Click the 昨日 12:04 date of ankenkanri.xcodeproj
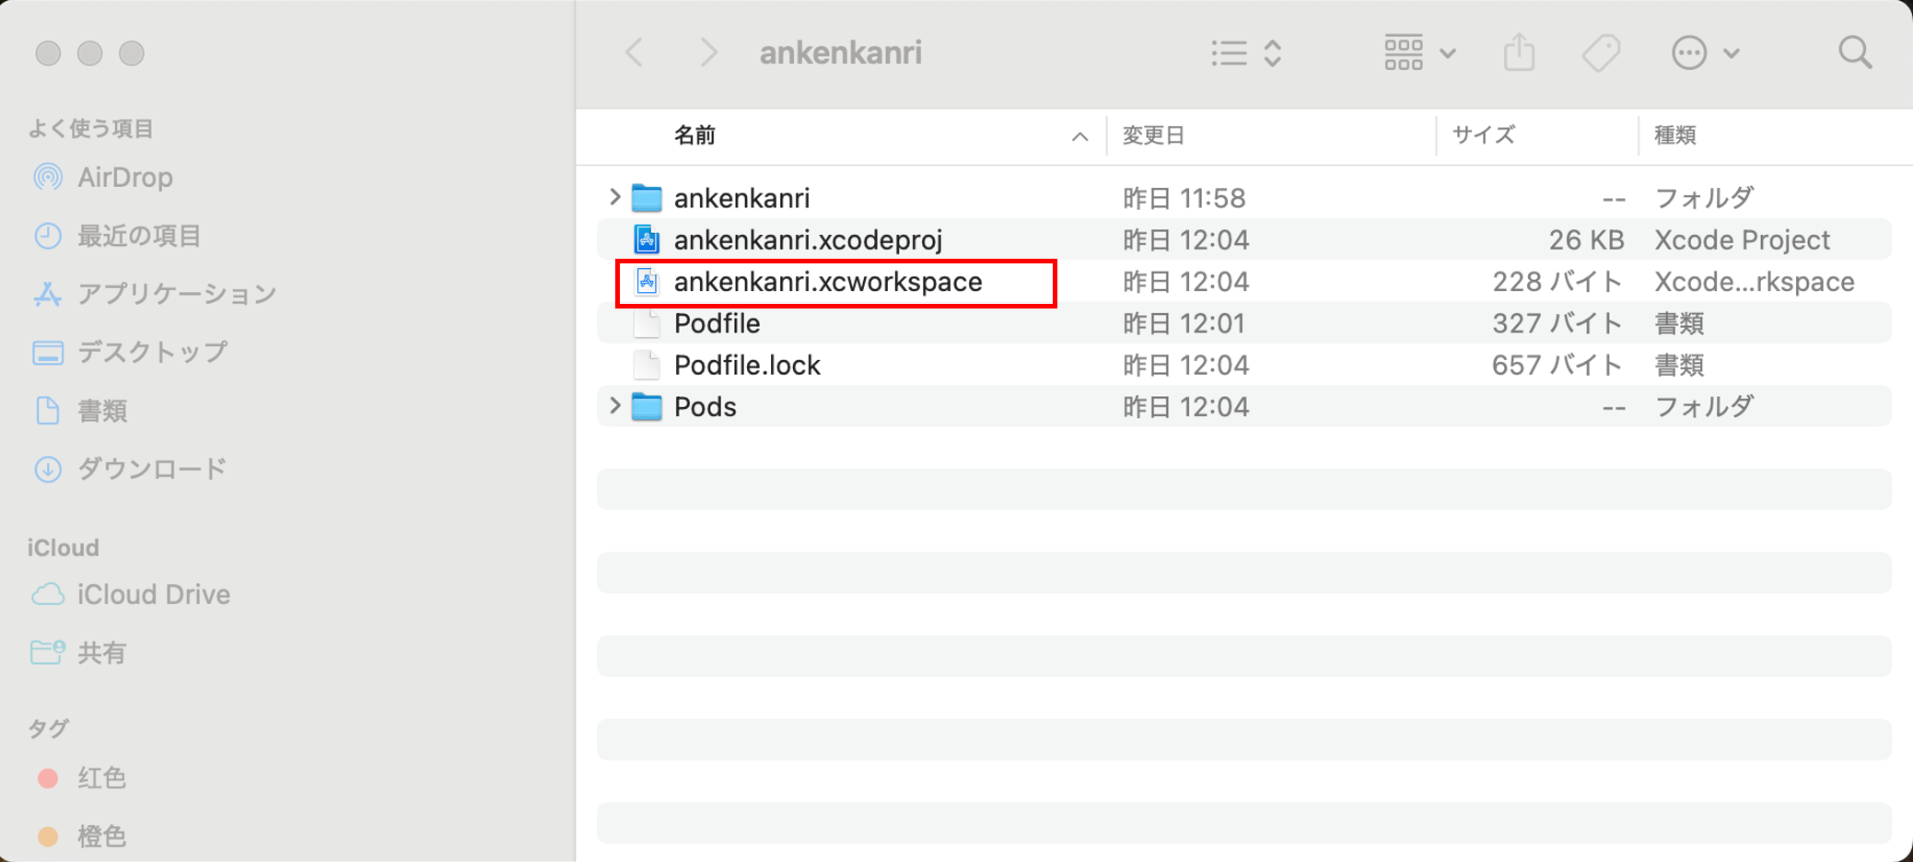 pos(1185,239)
